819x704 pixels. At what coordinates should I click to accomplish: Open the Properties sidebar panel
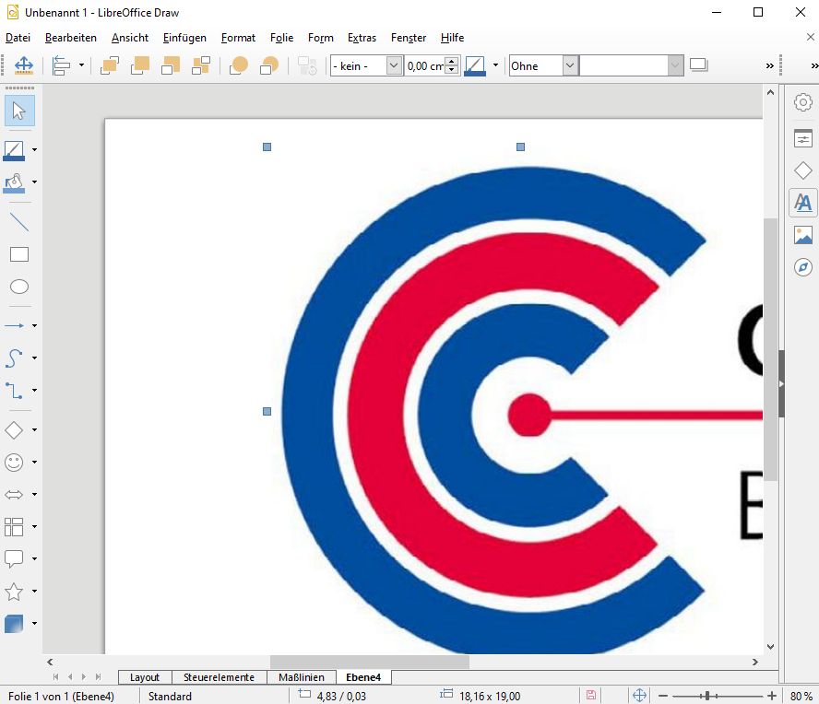click(803, 138)
